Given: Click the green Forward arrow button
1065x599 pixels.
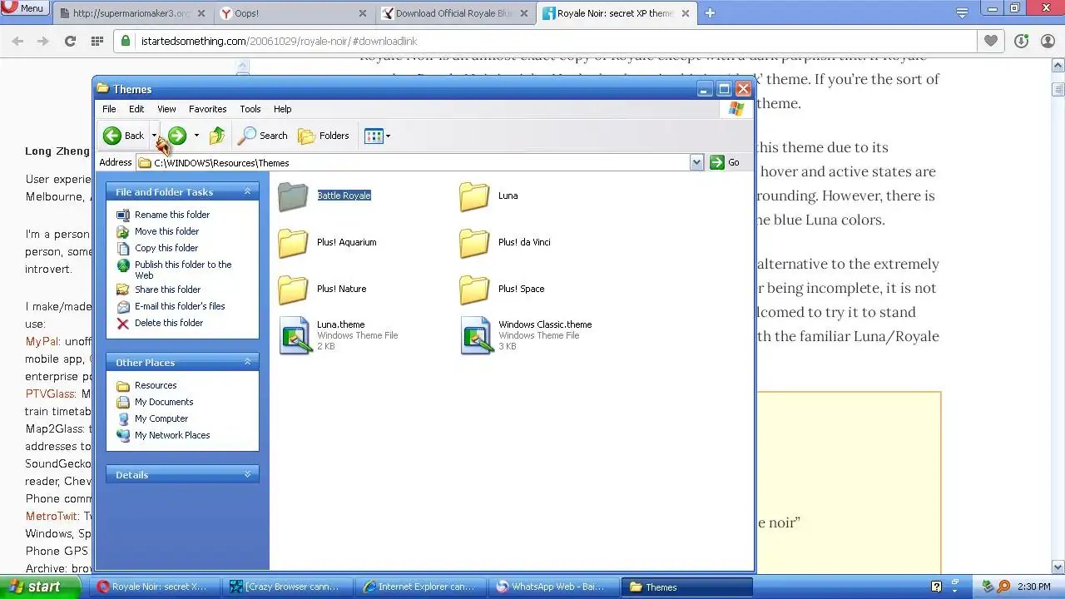Looking at the screenshot, I should [x=176, y=136].
